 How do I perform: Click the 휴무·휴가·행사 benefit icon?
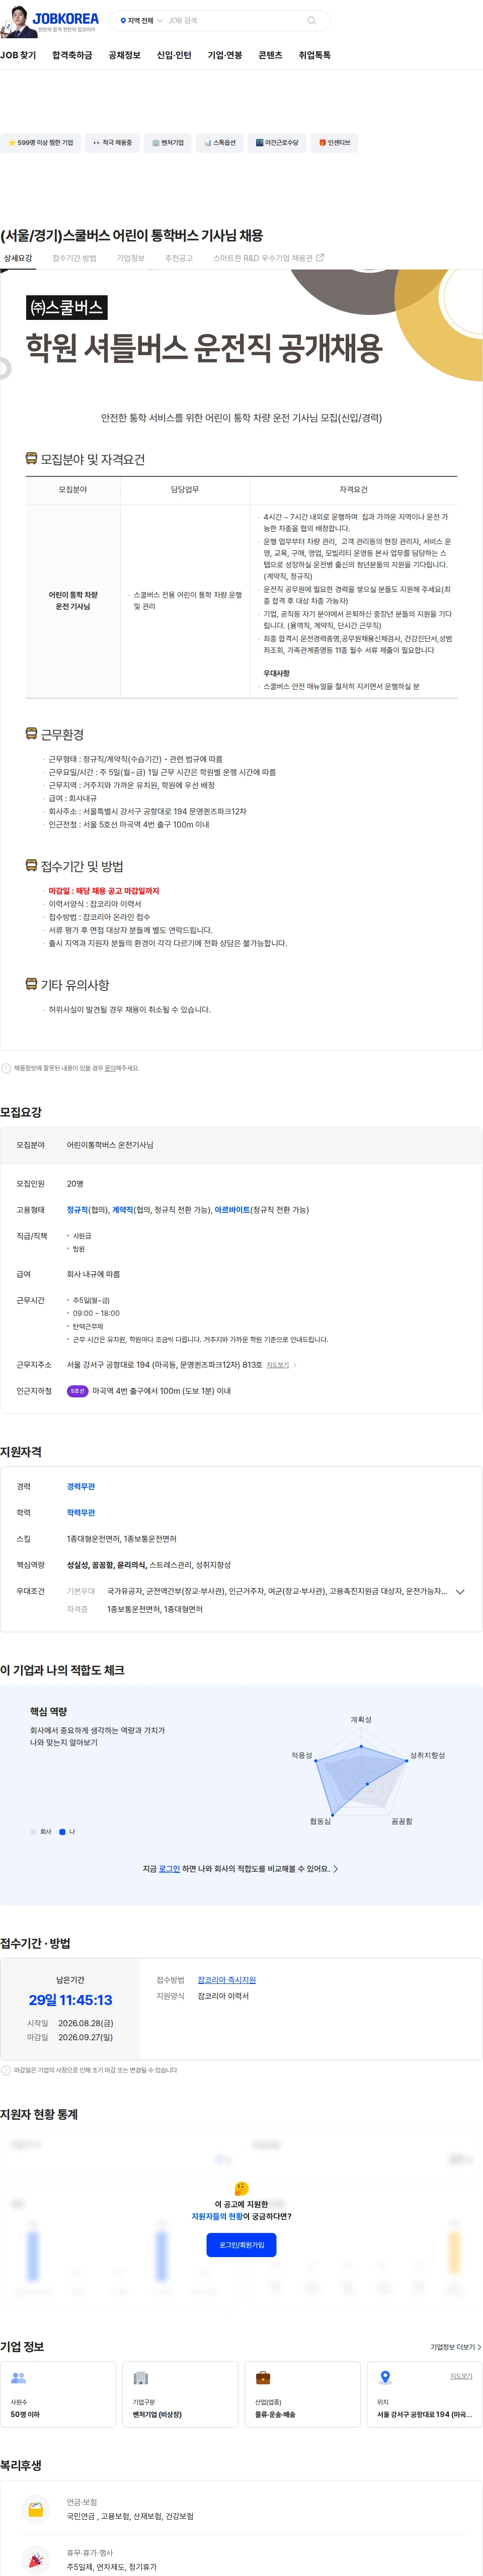click(36, 2560)
